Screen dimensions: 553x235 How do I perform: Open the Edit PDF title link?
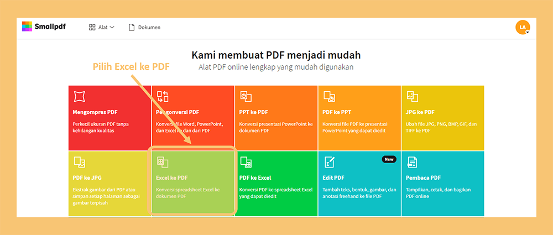point(333,178)
